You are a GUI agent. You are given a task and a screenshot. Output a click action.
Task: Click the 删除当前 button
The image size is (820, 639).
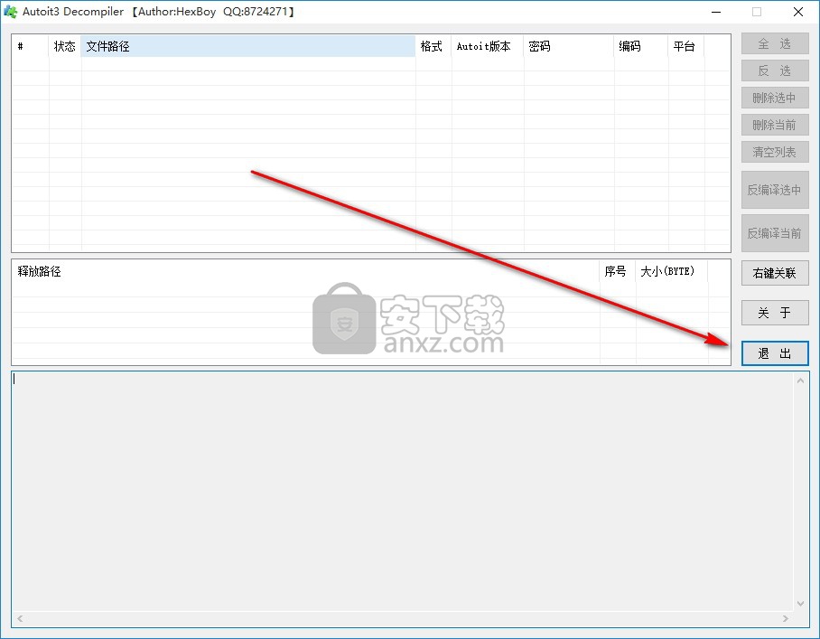[x=775, y=125]
